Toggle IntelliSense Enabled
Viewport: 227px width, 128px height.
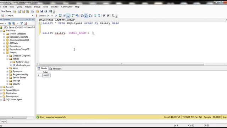click(68, 16)
